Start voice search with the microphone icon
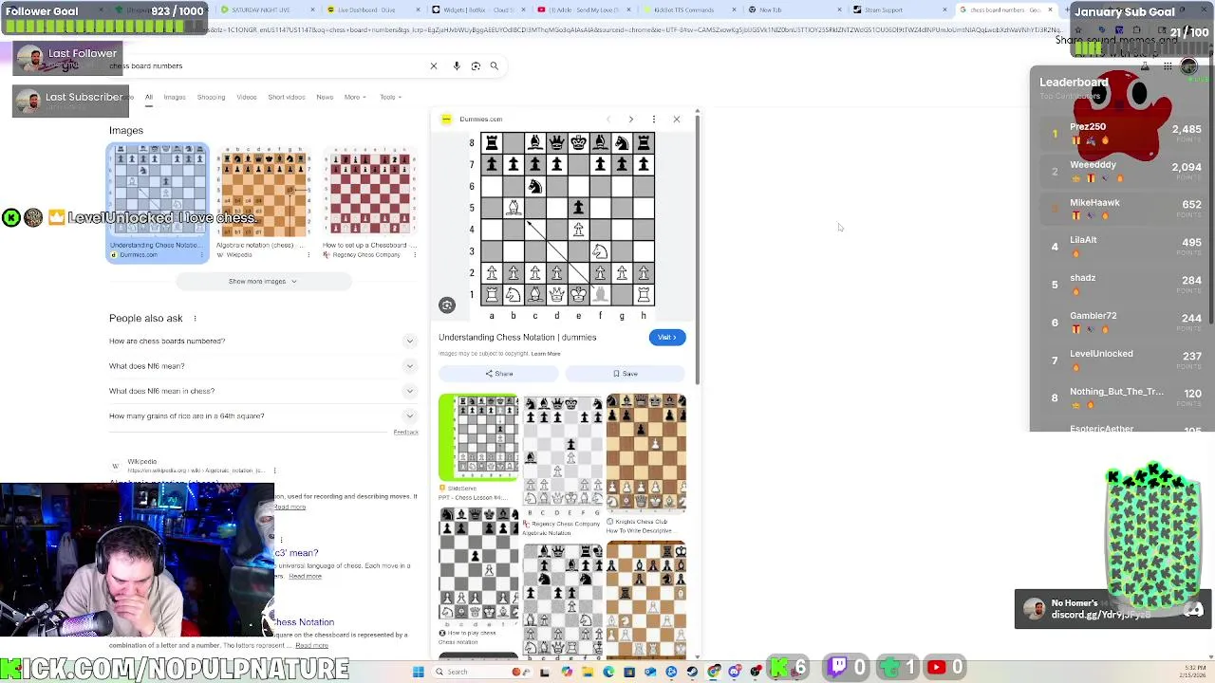 coord(457,65)
